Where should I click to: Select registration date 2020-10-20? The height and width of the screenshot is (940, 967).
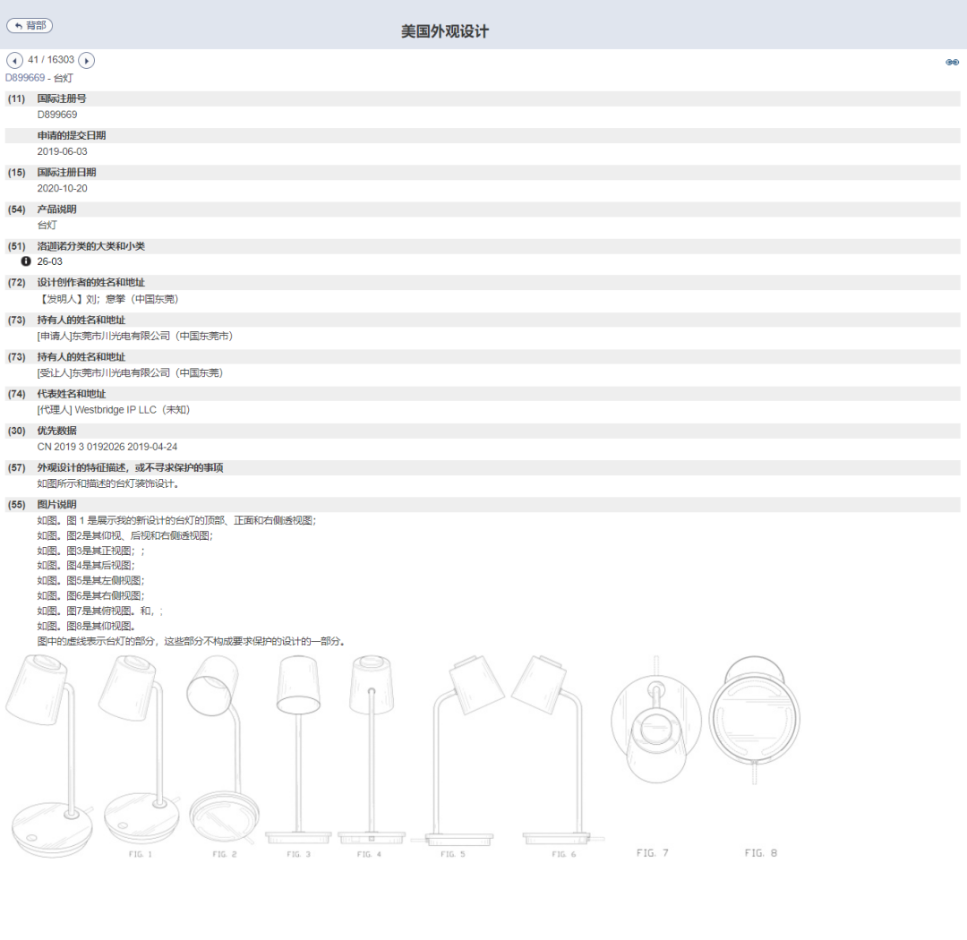point(63,189)
